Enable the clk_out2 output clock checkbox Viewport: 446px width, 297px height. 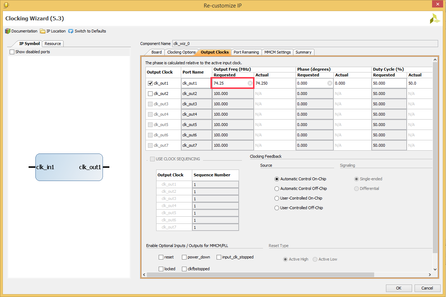click(x=150, y=94)
